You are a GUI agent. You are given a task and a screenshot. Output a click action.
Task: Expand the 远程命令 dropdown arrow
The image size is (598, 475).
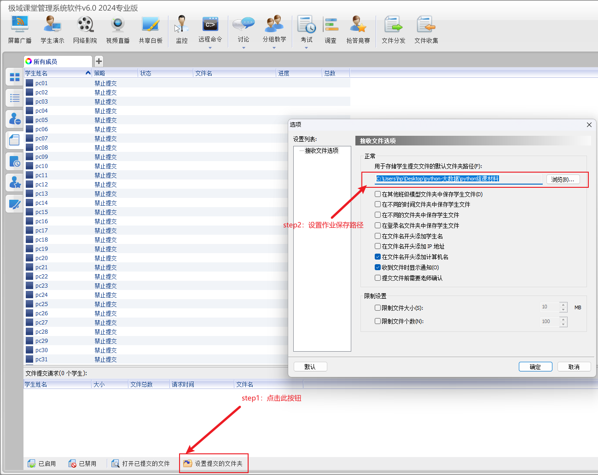coord(210,48)
